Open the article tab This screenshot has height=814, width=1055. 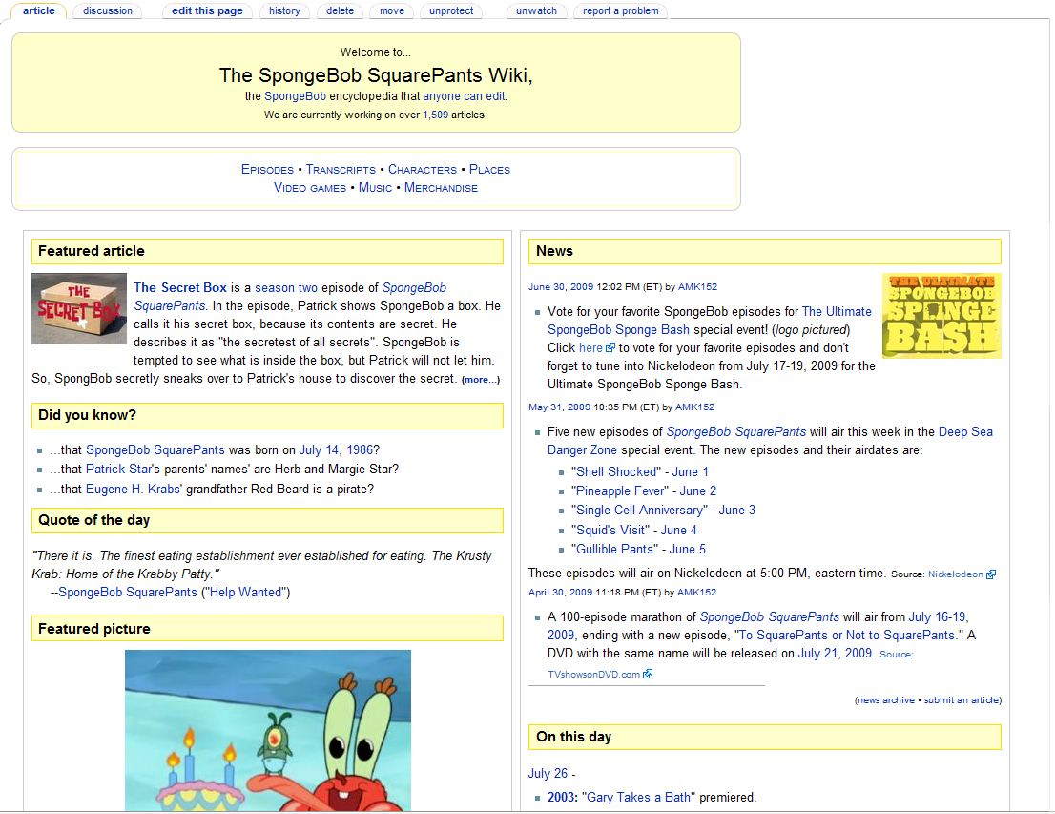coord(39,10)
